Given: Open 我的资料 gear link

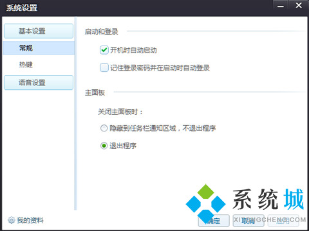Looking at the screenshot, I should (x=26, y=220).
